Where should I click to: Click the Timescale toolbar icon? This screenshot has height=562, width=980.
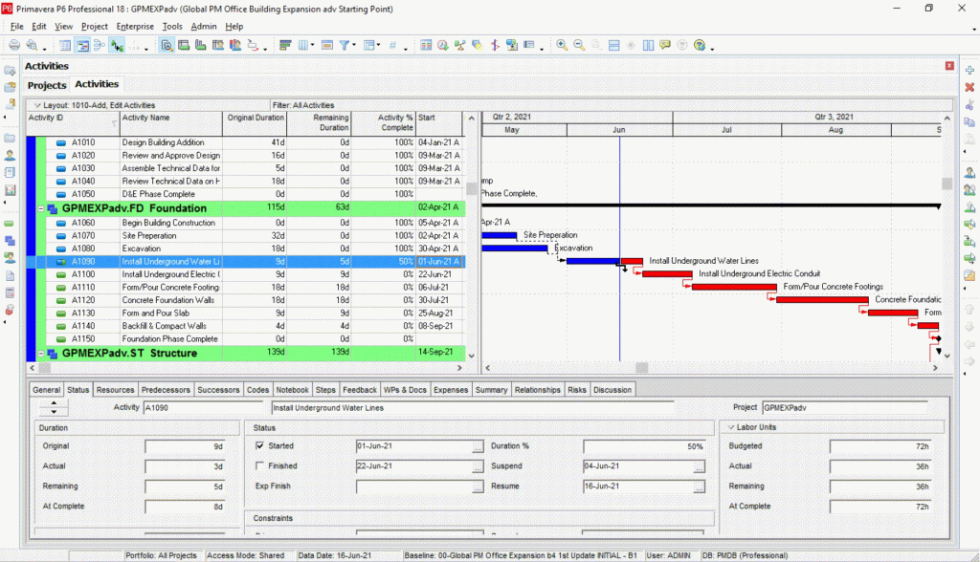point(327,45)
